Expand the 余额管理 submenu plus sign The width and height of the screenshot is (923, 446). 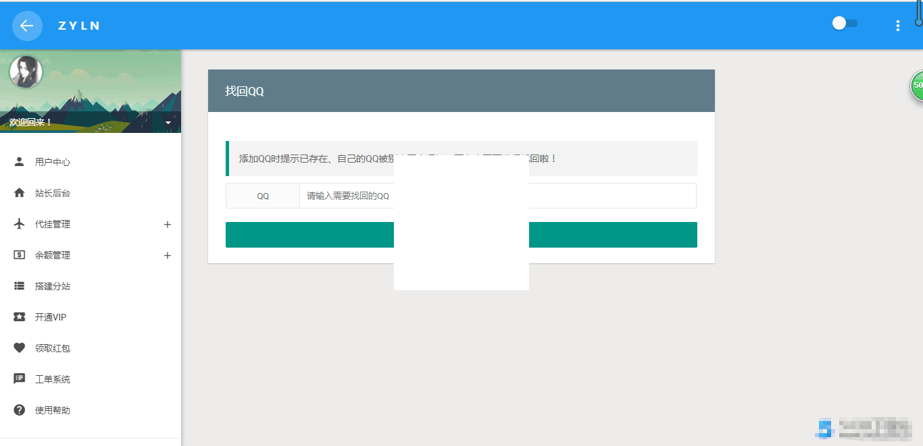click(x=168, y=256)
